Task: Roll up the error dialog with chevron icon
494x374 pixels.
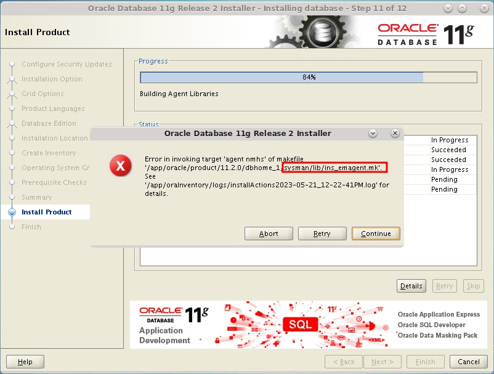Action: [x=373, y=133]
